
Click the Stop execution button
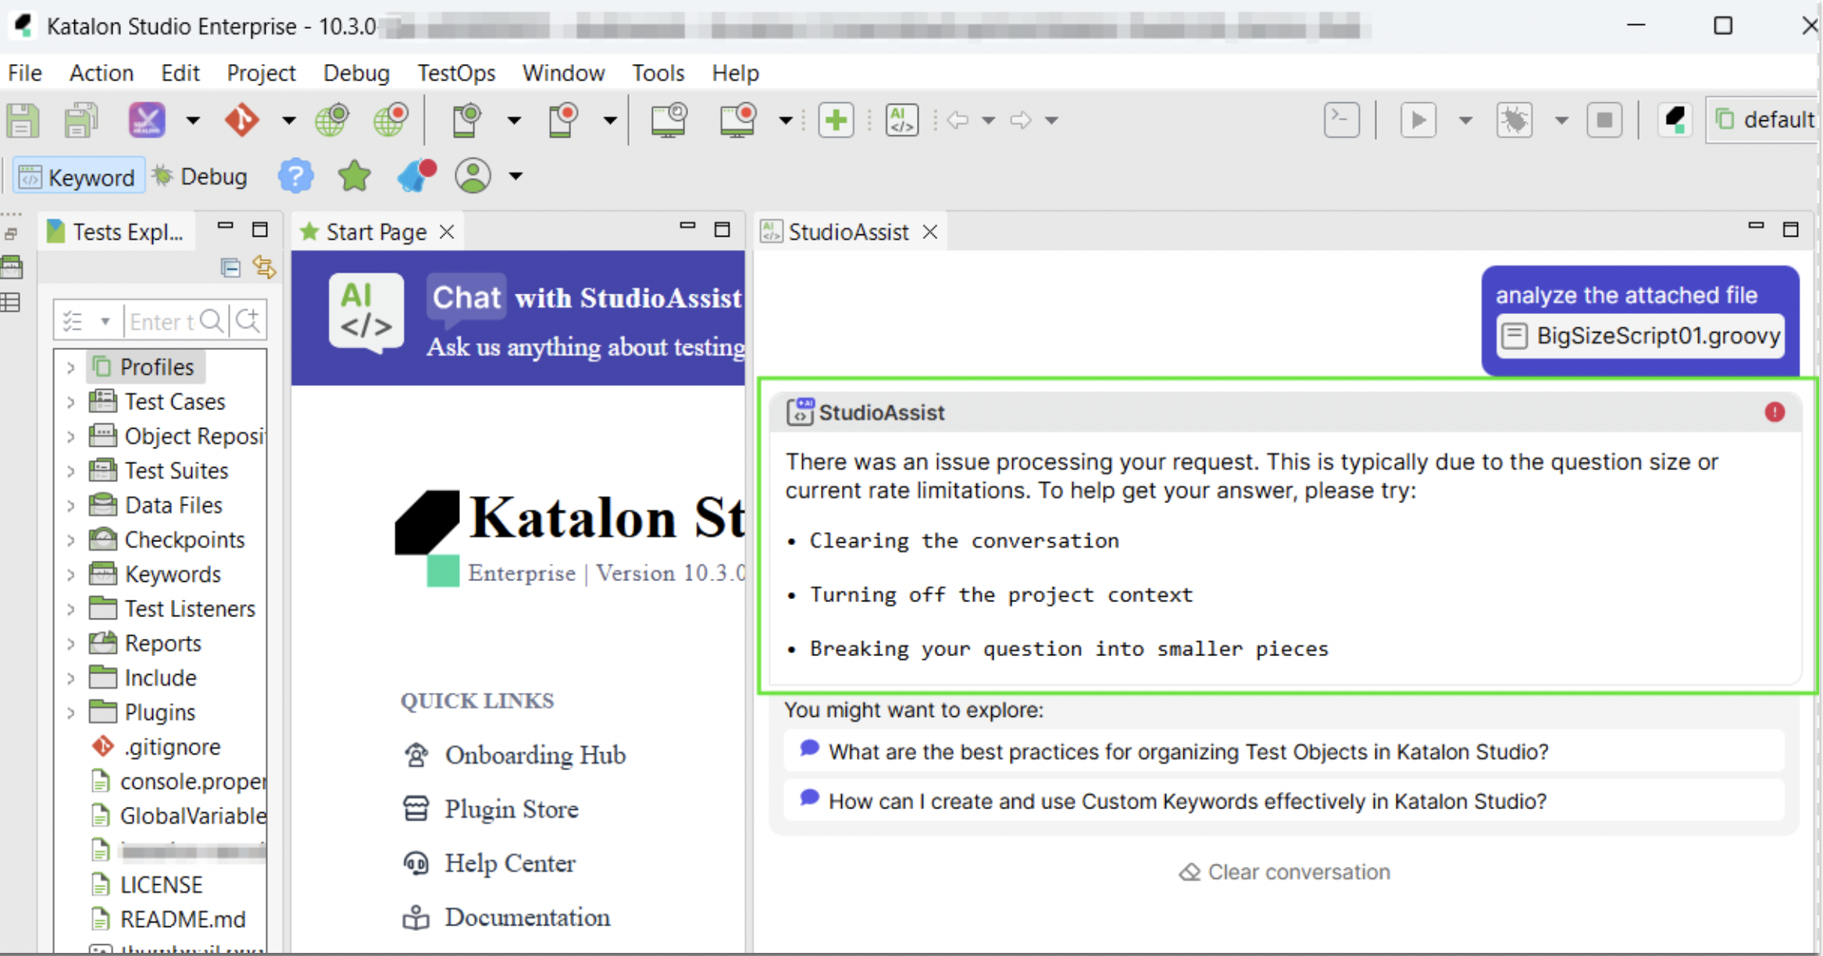(1604, 120)
